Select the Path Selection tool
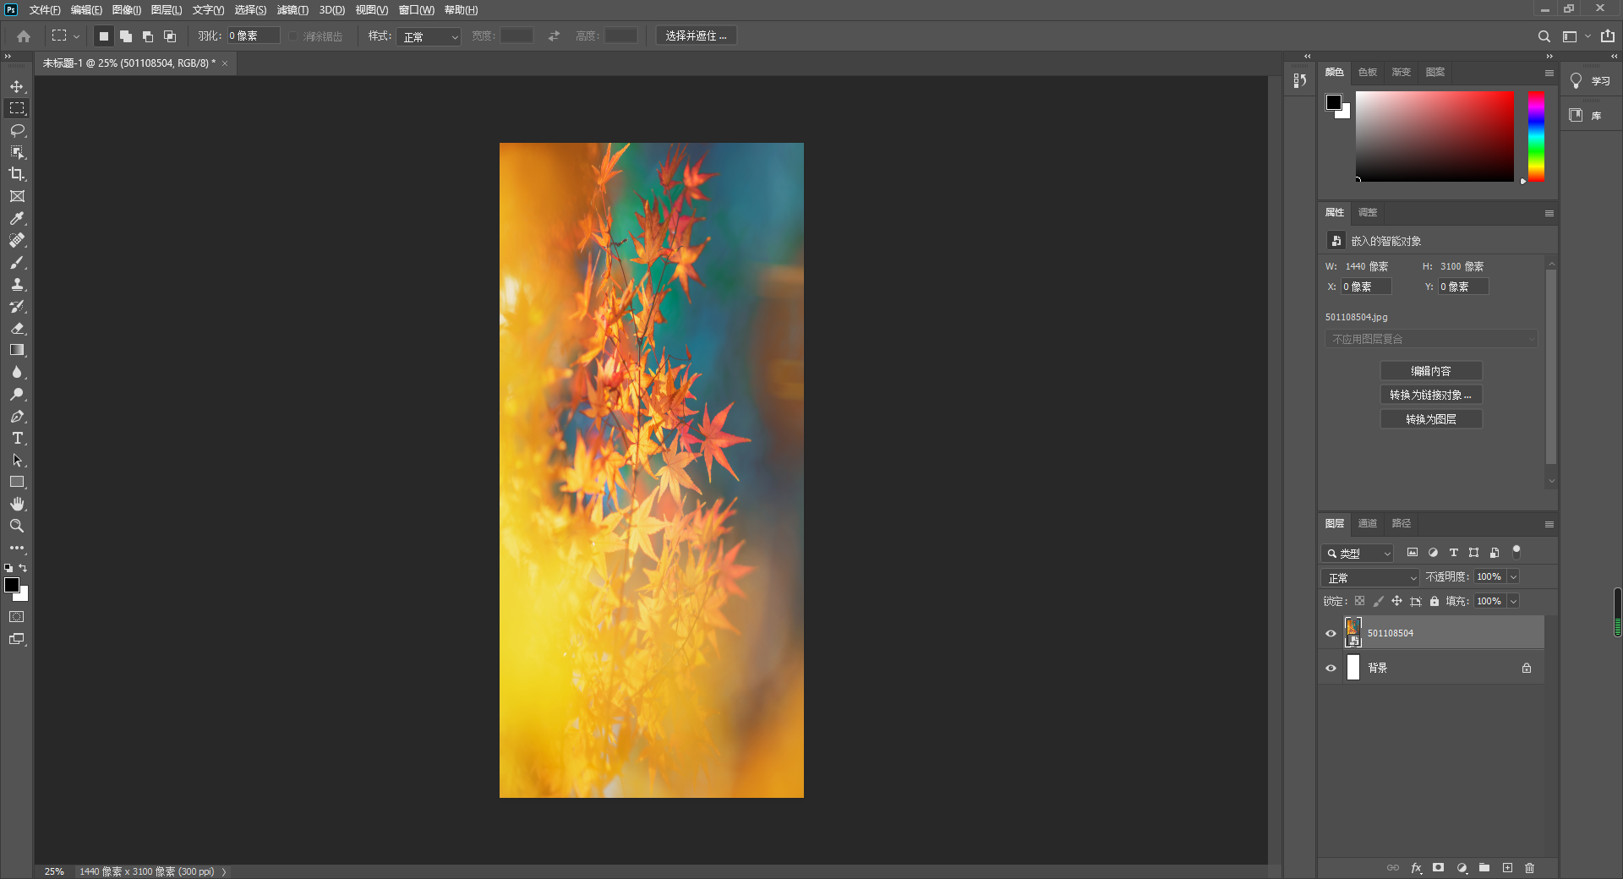1623x879 pixels. [17, 460]
